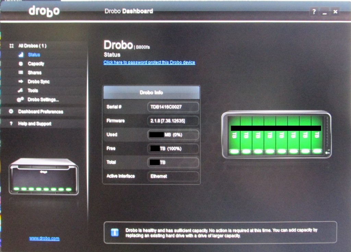Viewport: 351px width, 252px height.
Task: Click the Serial # label
Action: click(x=114, y=107)
